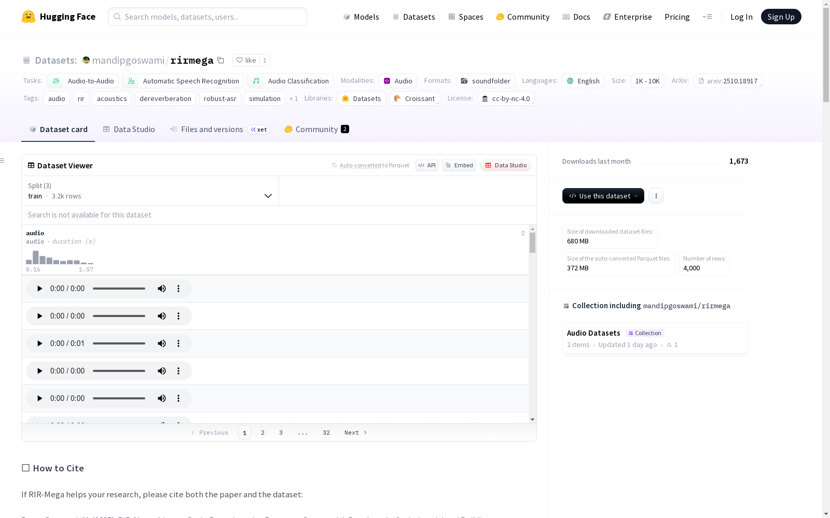Play the 0:00 / 0:01 audio clip
Viewport: 830px width, 518px height.
[39, 343]
